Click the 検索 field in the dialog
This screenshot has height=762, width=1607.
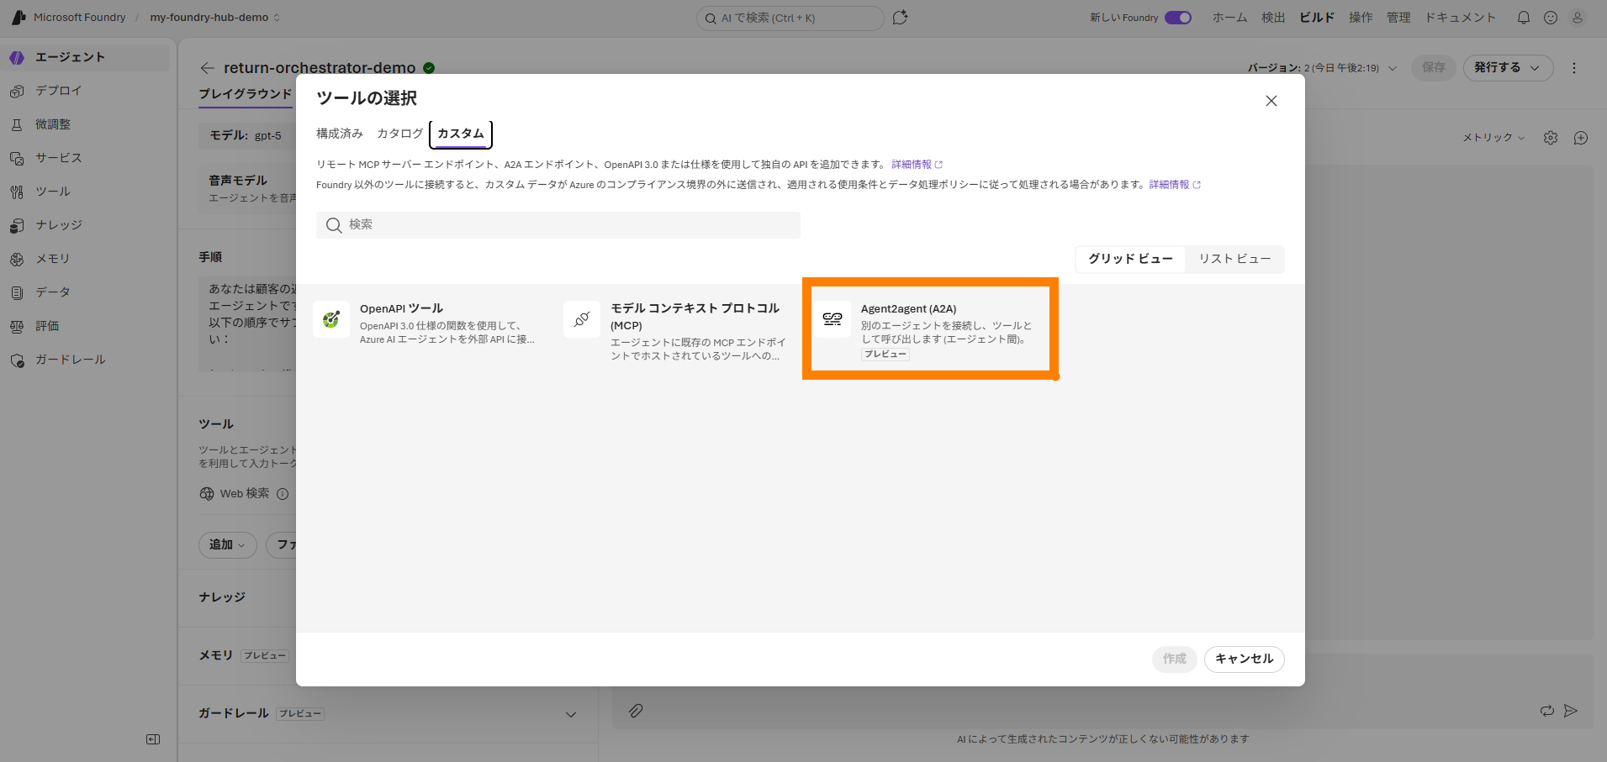[x=558, y=225]
